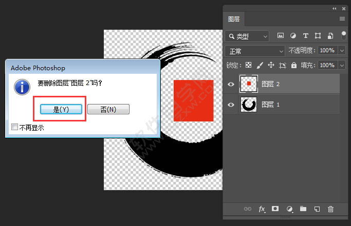
Task: Lock position move icon
Action: point(271,65)
